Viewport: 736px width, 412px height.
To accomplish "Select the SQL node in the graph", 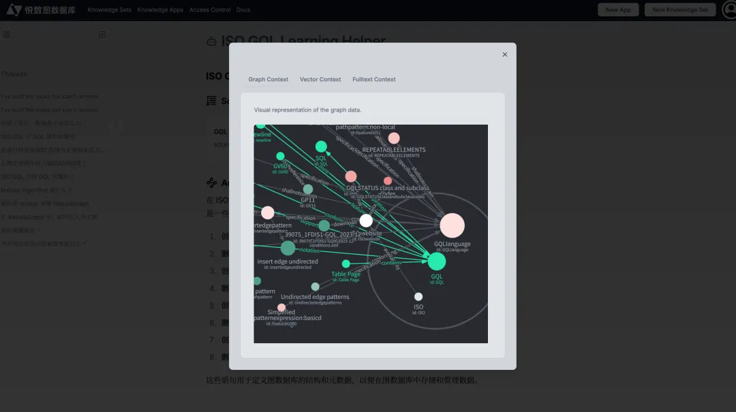I will [321, 146].
